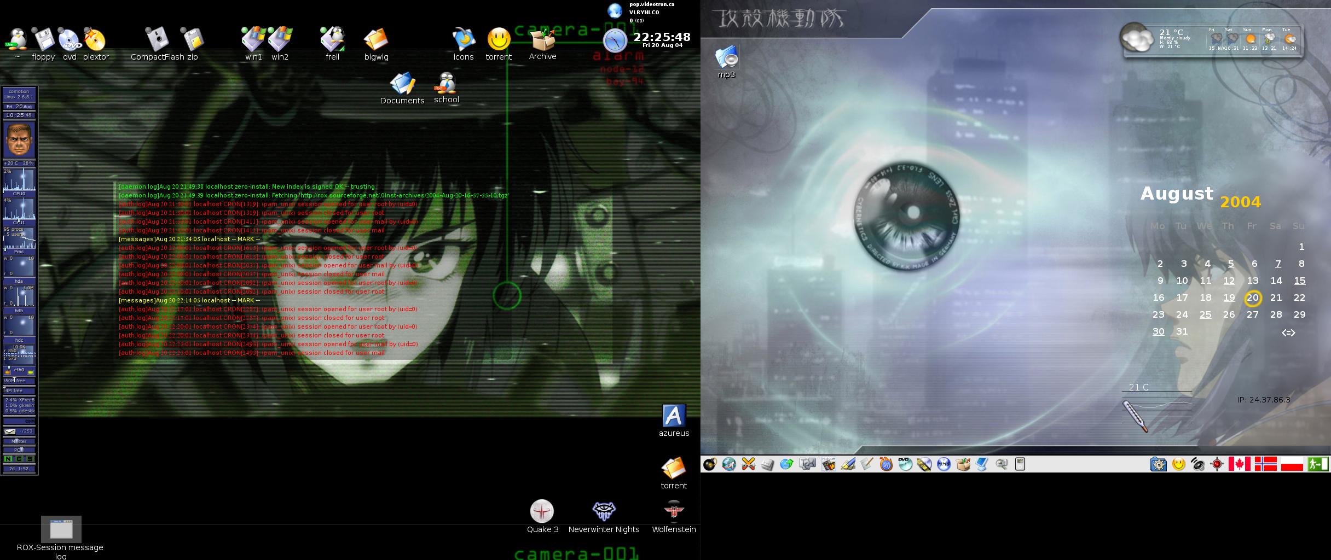Viewport: 1331px width, 560px height.
Task: Open the MMS launcher in the panel
Action: coord(944,464)
